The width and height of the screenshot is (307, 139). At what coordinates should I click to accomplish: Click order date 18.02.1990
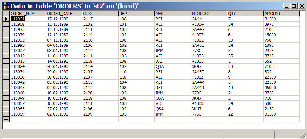[64, 103]
